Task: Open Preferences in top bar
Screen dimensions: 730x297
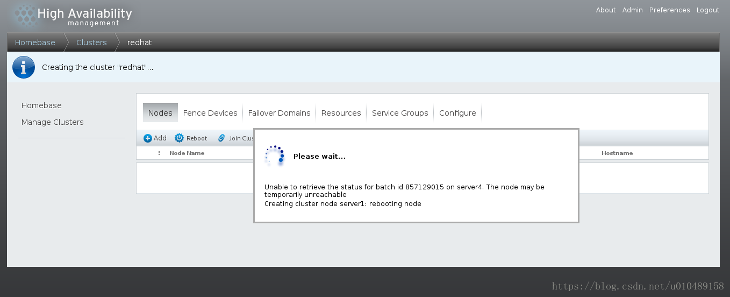Action: (x=670, y=10)
